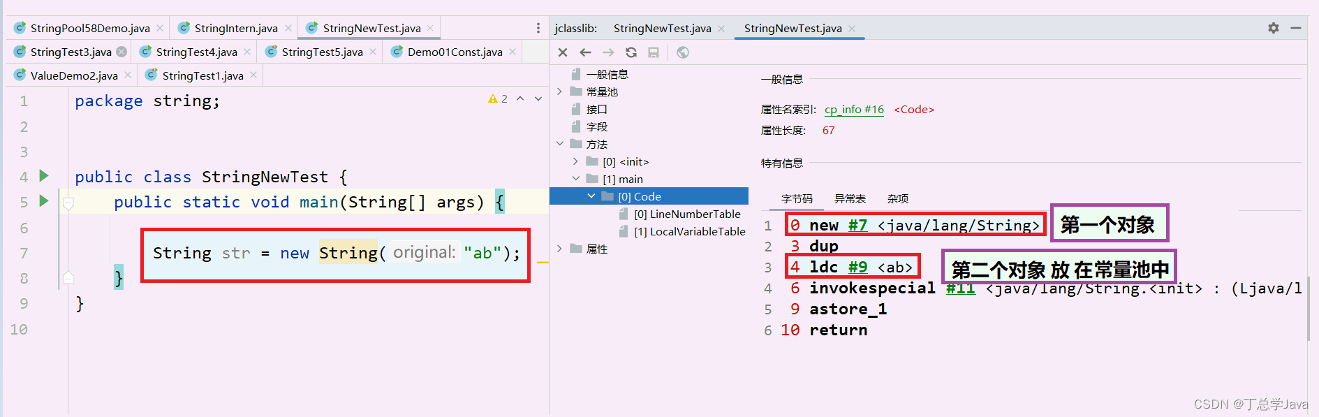Follow the cp_info #16 link

854,110
